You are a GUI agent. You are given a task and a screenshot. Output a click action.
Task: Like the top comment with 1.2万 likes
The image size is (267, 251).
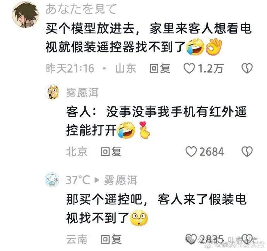(189, 68)
